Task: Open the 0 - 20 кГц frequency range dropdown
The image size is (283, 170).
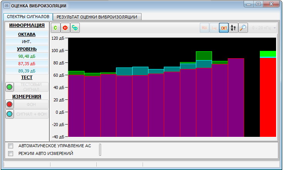Action: coord(264,28)
